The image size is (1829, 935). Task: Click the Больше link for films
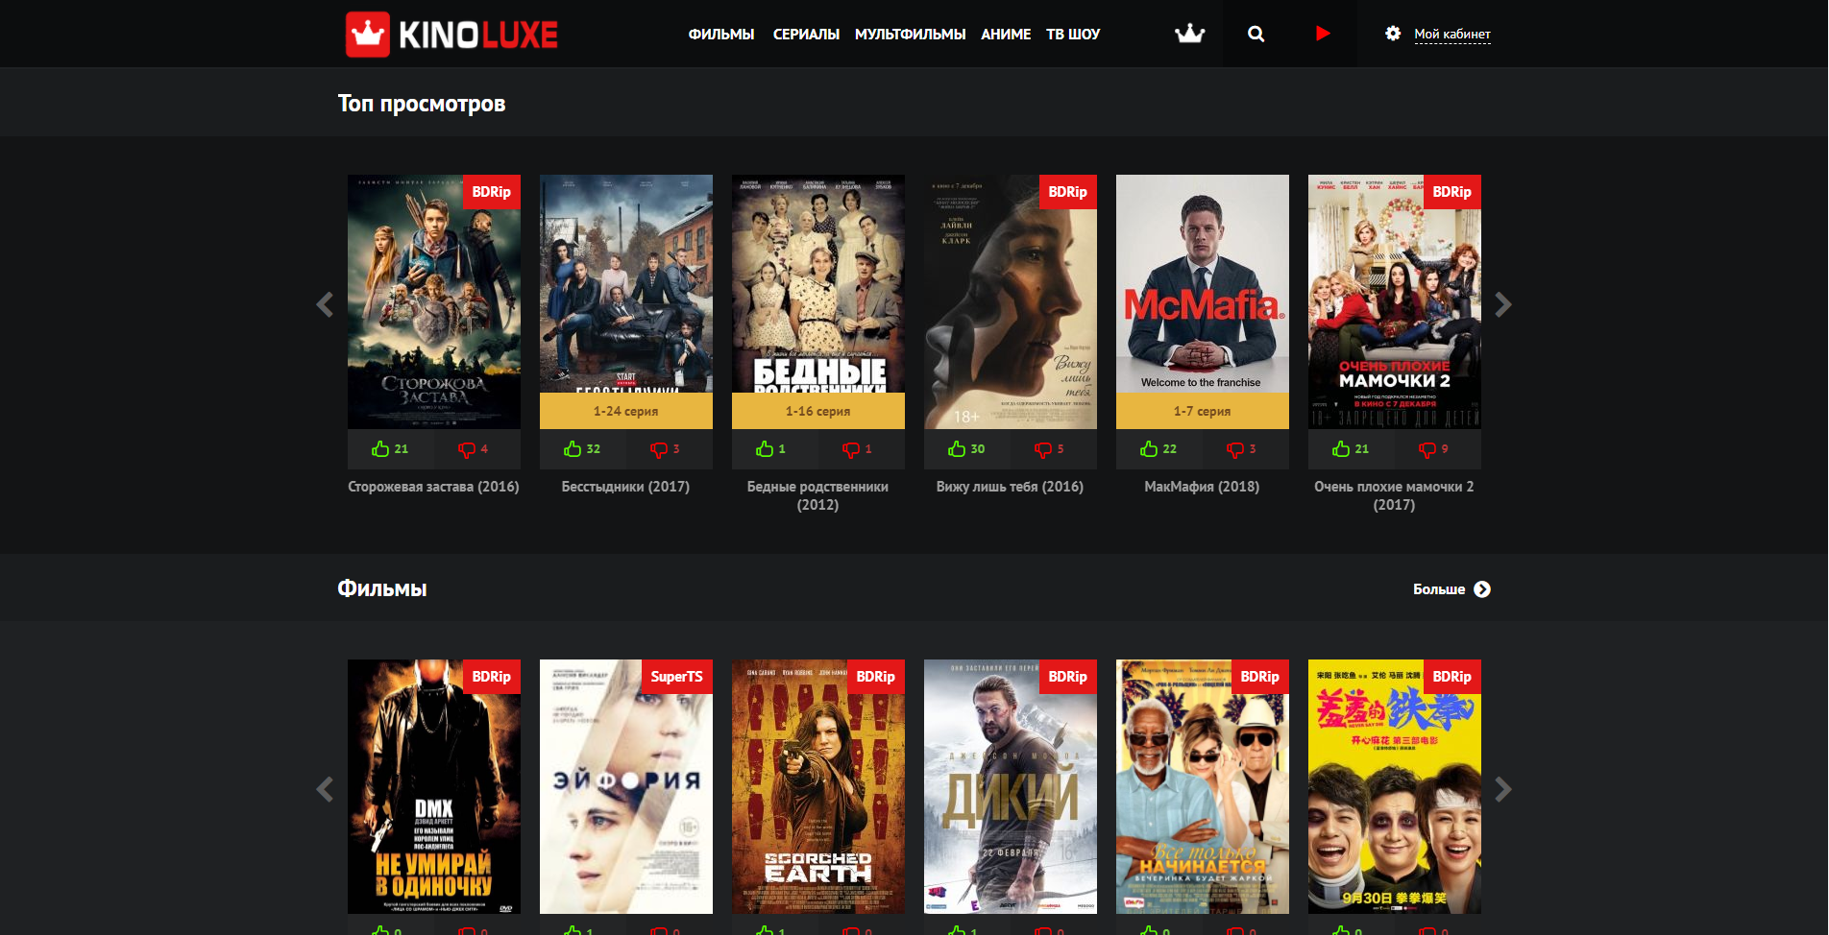pyautogui.click(x=1439, y=589)
